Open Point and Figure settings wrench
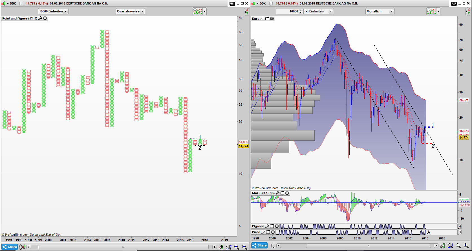This screenshot has height=251, width=472. coord(40,18)
